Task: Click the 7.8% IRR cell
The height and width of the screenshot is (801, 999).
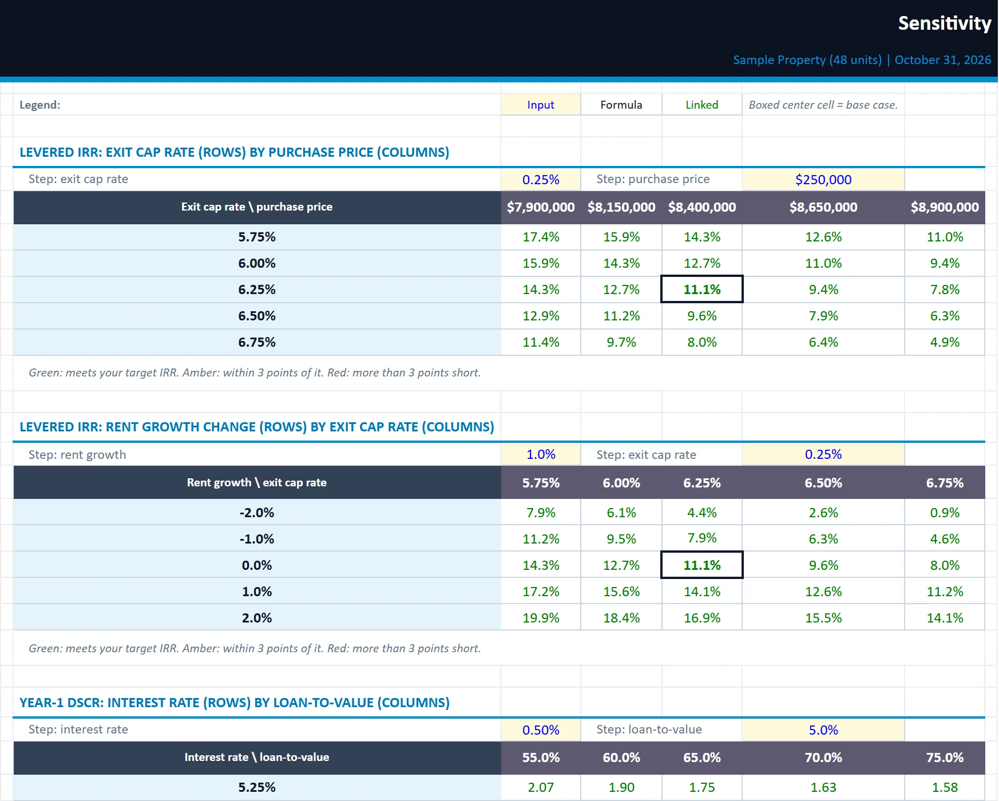Action: [945, 290]
